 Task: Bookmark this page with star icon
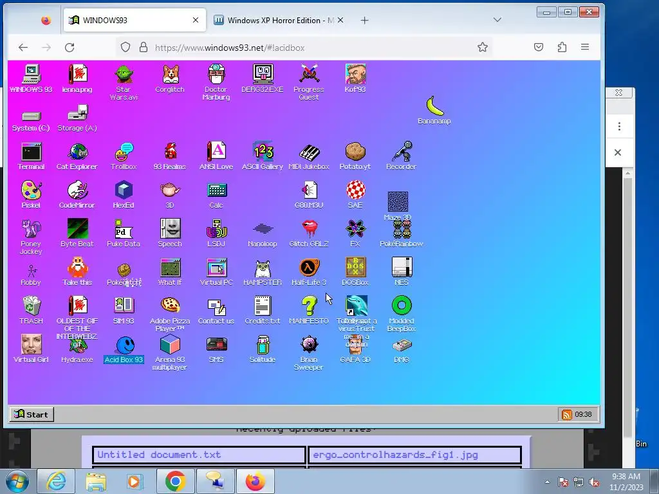[x=483, y=47]
